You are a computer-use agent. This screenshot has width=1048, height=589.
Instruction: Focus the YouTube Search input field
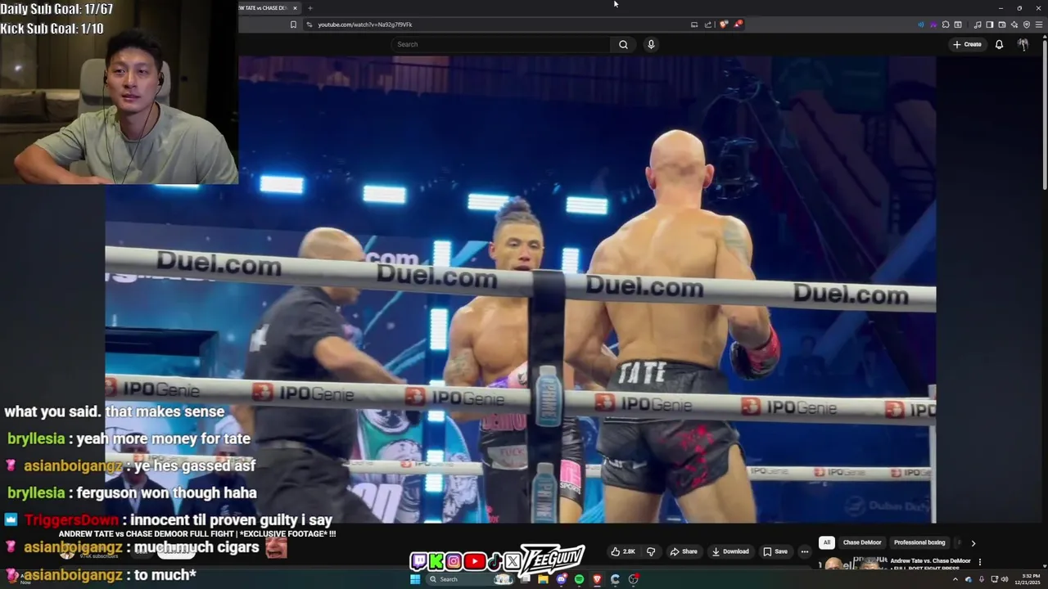click(x=501, y=44)
